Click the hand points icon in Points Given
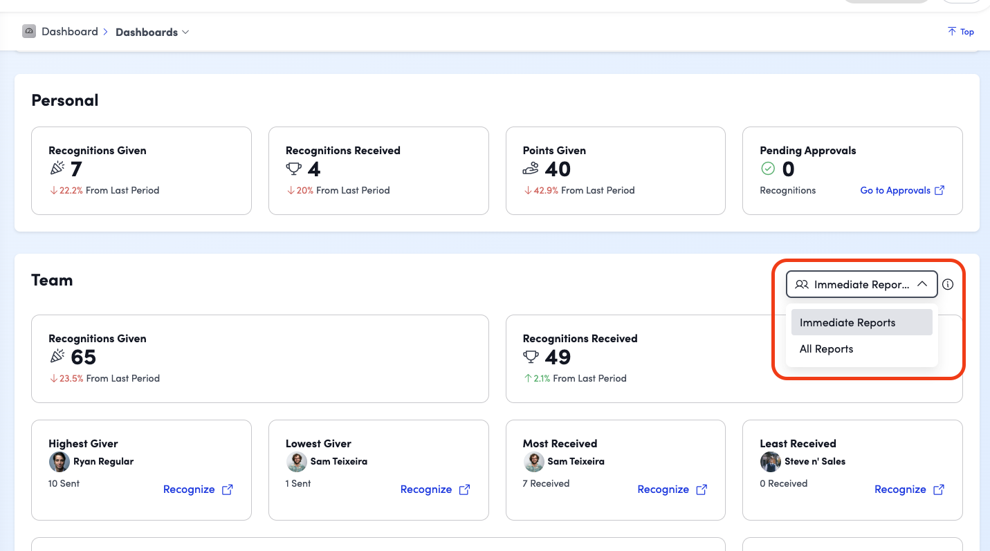The height and width of the screenshot is (551, 990). 531,169
